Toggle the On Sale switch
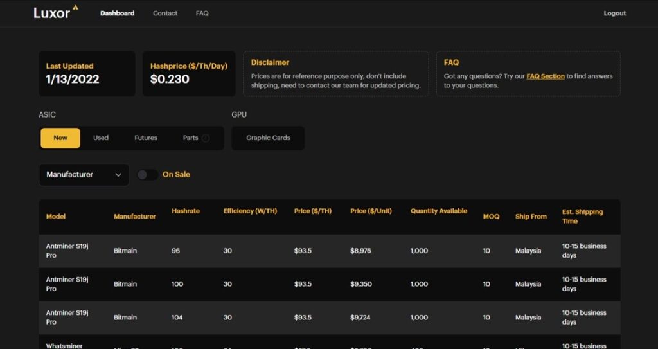Screen dimensions: 658x349 click(148, 175)
